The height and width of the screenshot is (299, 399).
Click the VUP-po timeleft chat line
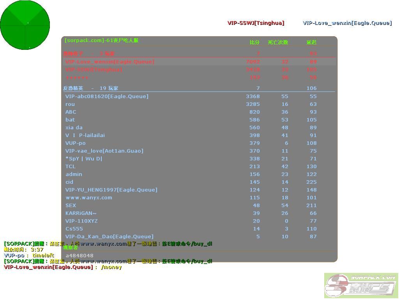point(29,255)
